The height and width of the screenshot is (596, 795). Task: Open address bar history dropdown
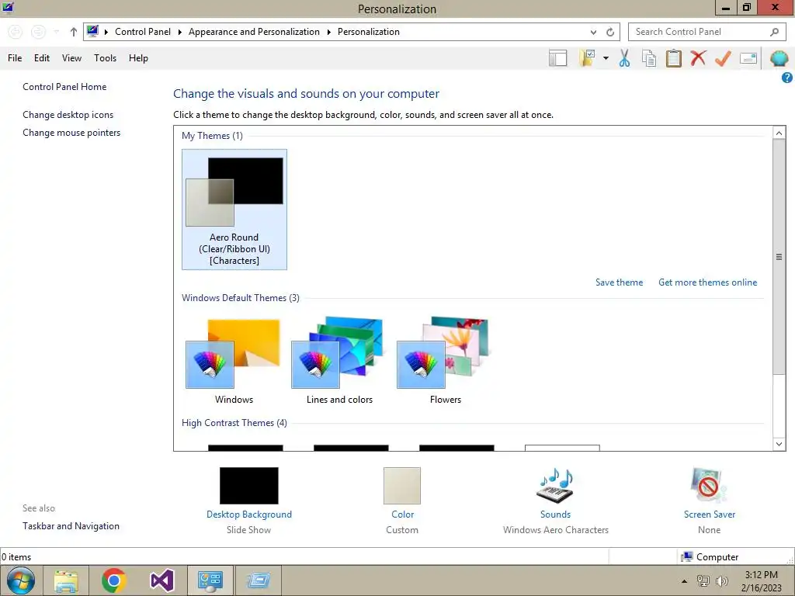pos(593,32)
